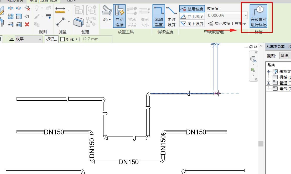Select Trim/Extend Single Element tool
291x174 pixels.
point(11,24)
